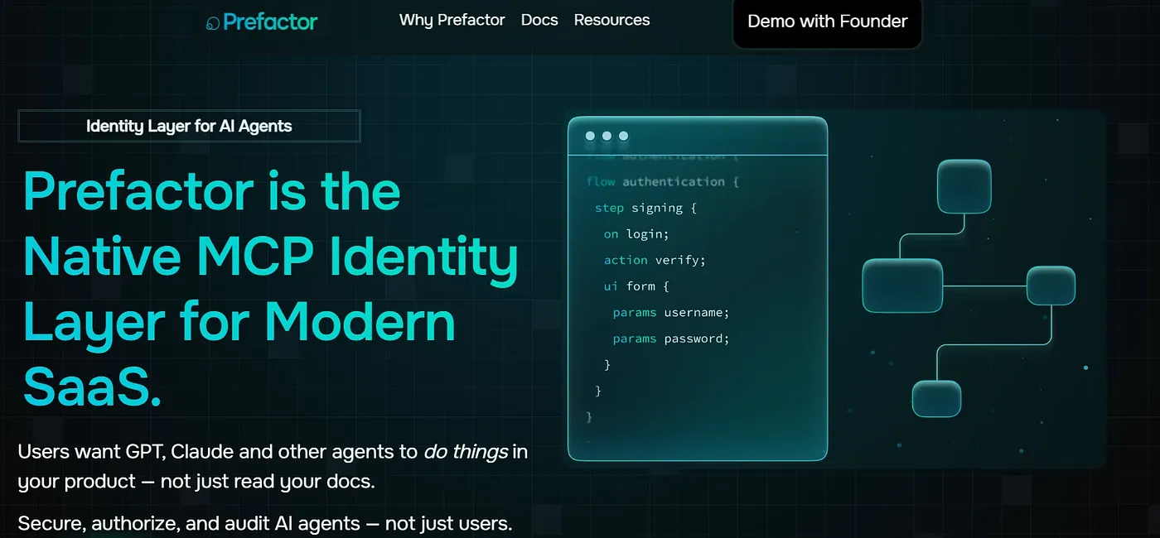Go to the Docs navigation link
The image size is (1160, 538).
539,20
